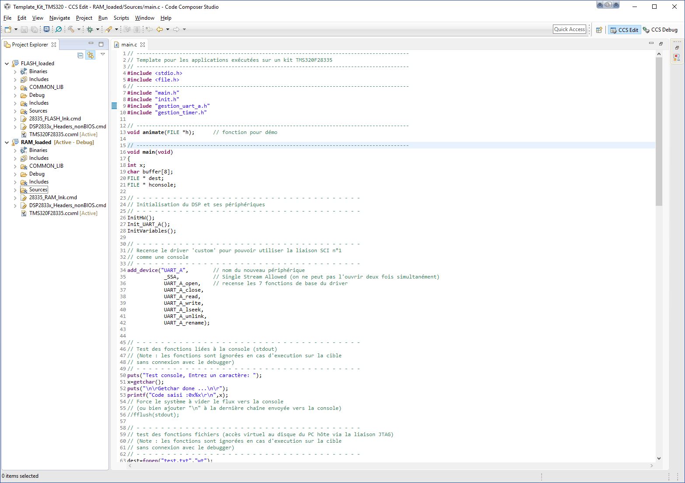Click the Open Perspective icon
This screenshot has height=483, width=685.
(599, 30)
